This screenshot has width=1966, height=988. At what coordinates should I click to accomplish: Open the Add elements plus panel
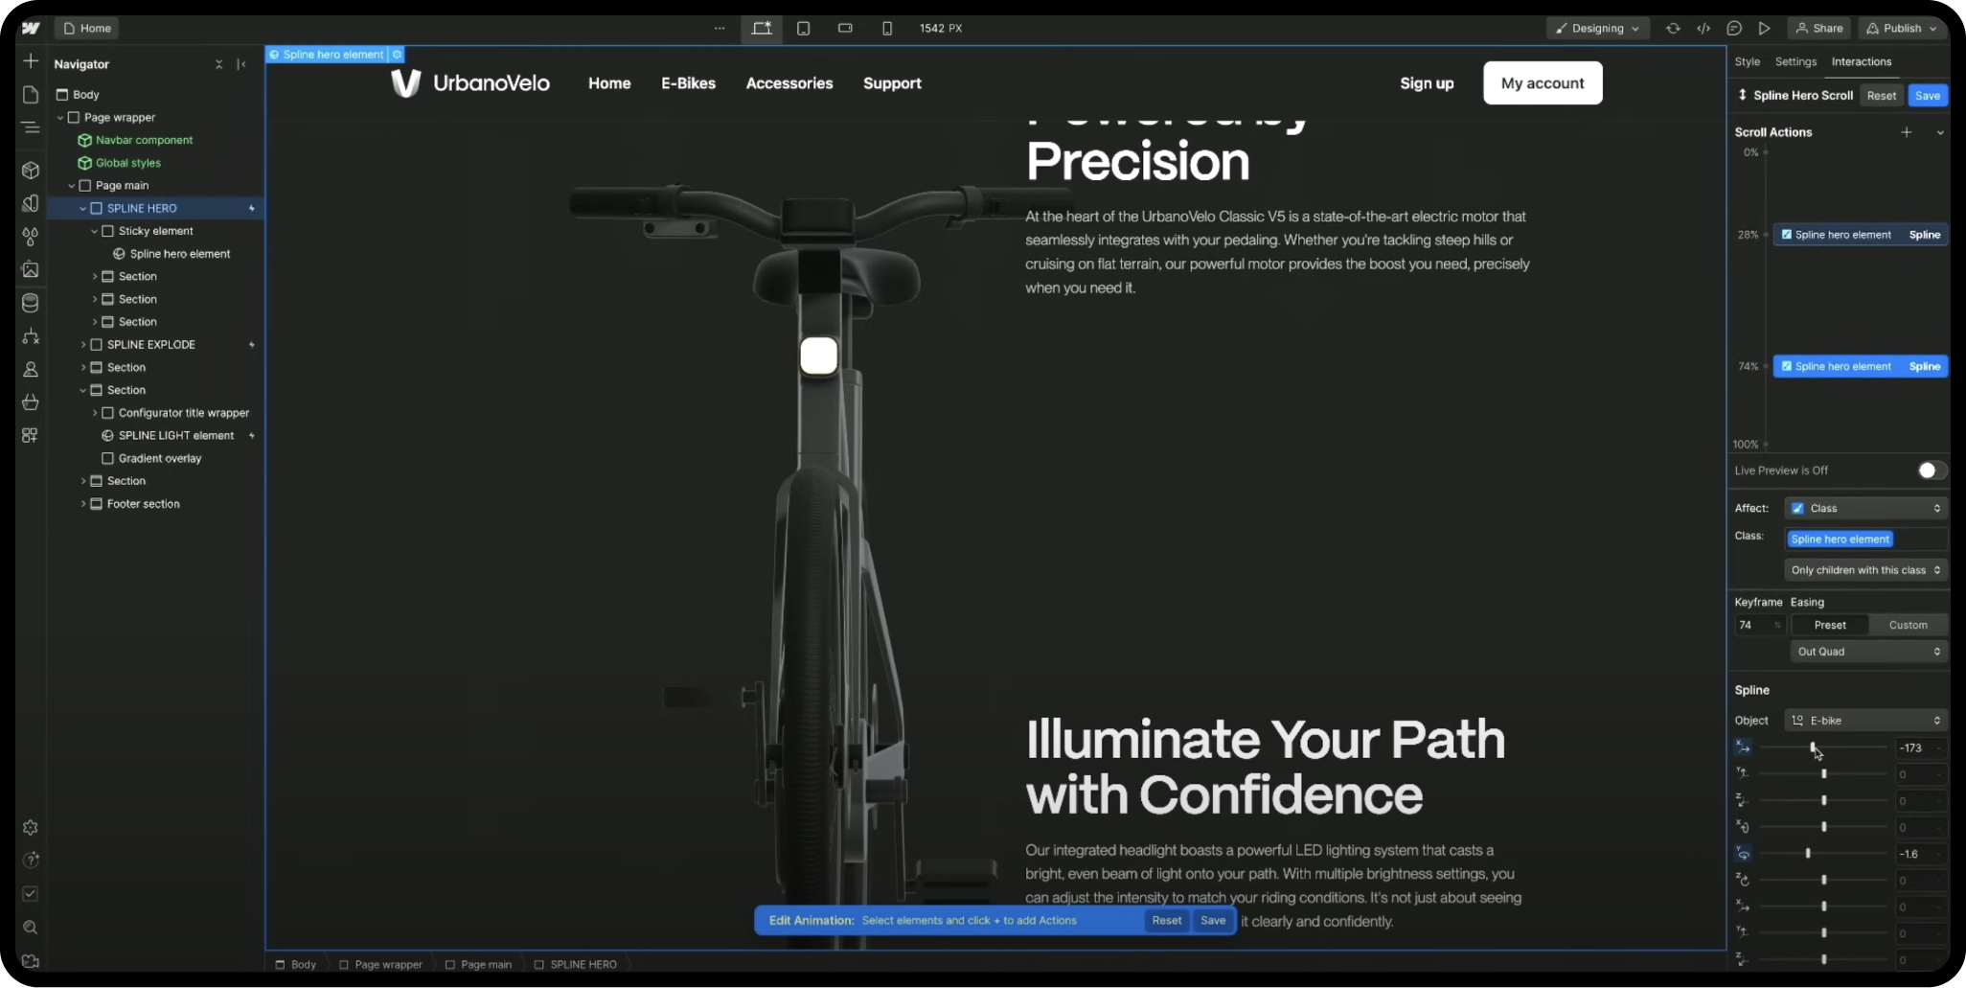(x=31, y=61)
